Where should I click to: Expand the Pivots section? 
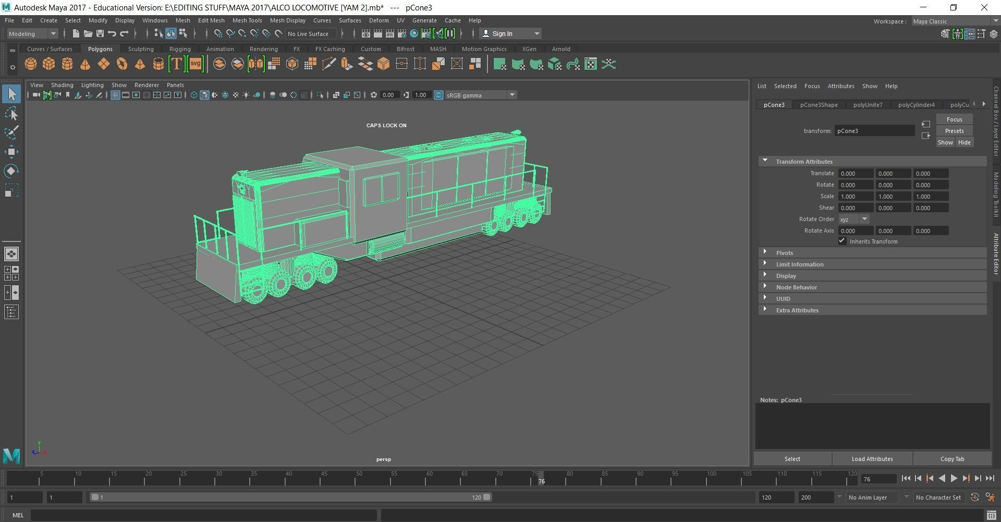click(872, 253)
